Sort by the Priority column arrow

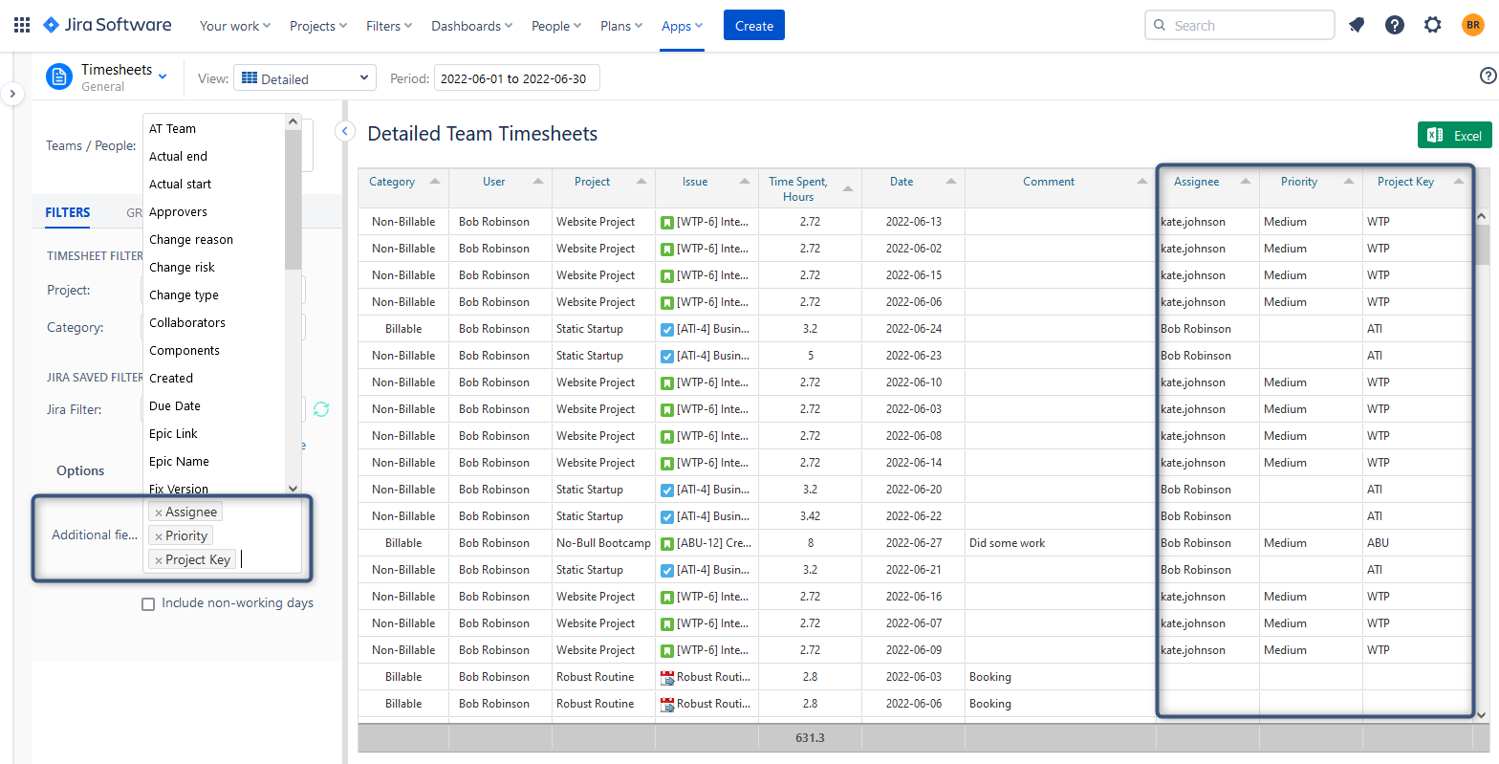click(1349, 182)
